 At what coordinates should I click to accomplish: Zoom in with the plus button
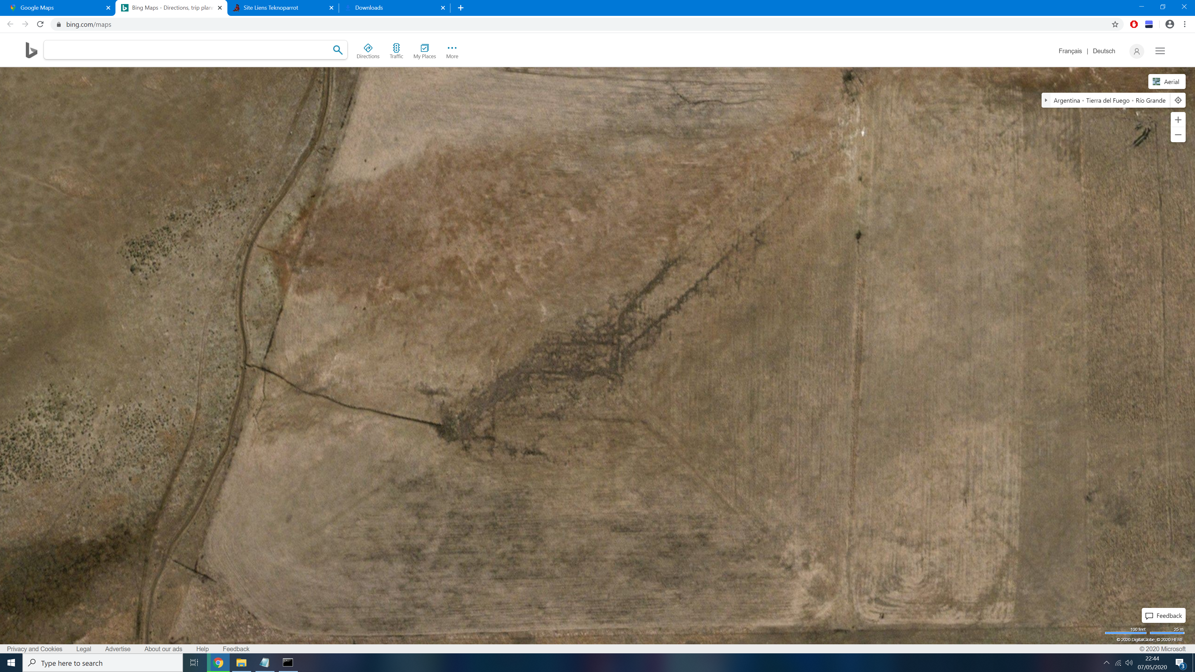[x=1178, y=120]
